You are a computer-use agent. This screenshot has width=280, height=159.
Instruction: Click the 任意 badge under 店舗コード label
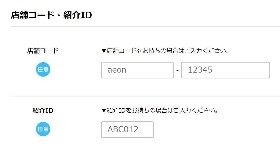coord(43,70)
